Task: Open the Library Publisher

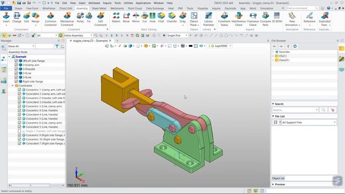Action: coord(209,19)
